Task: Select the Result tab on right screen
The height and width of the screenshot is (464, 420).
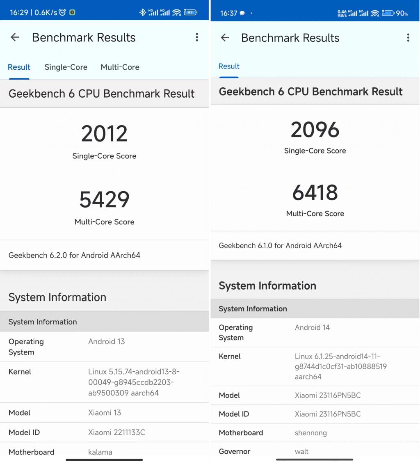Action: 229,66
